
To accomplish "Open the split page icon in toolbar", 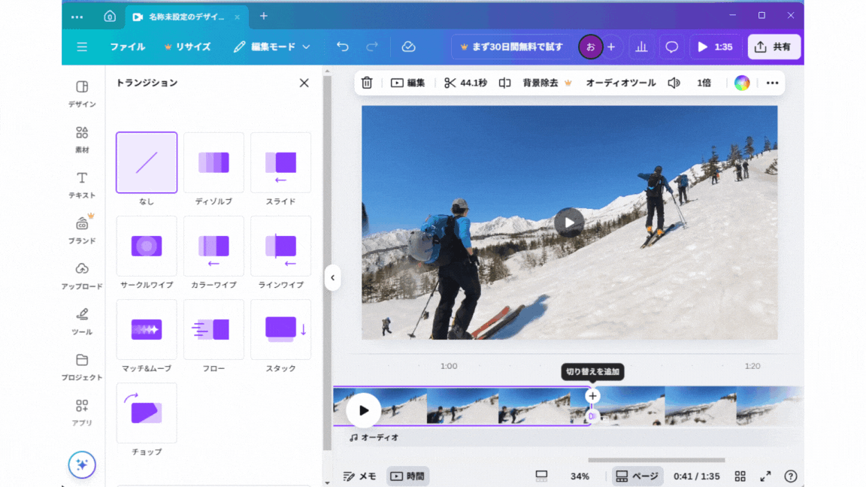I will click(x=504, y=83).
